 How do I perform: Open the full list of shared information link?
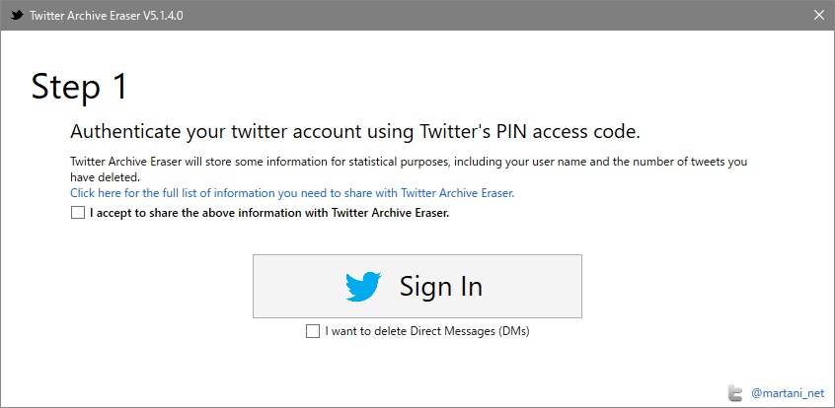click(x=292, y=193)
